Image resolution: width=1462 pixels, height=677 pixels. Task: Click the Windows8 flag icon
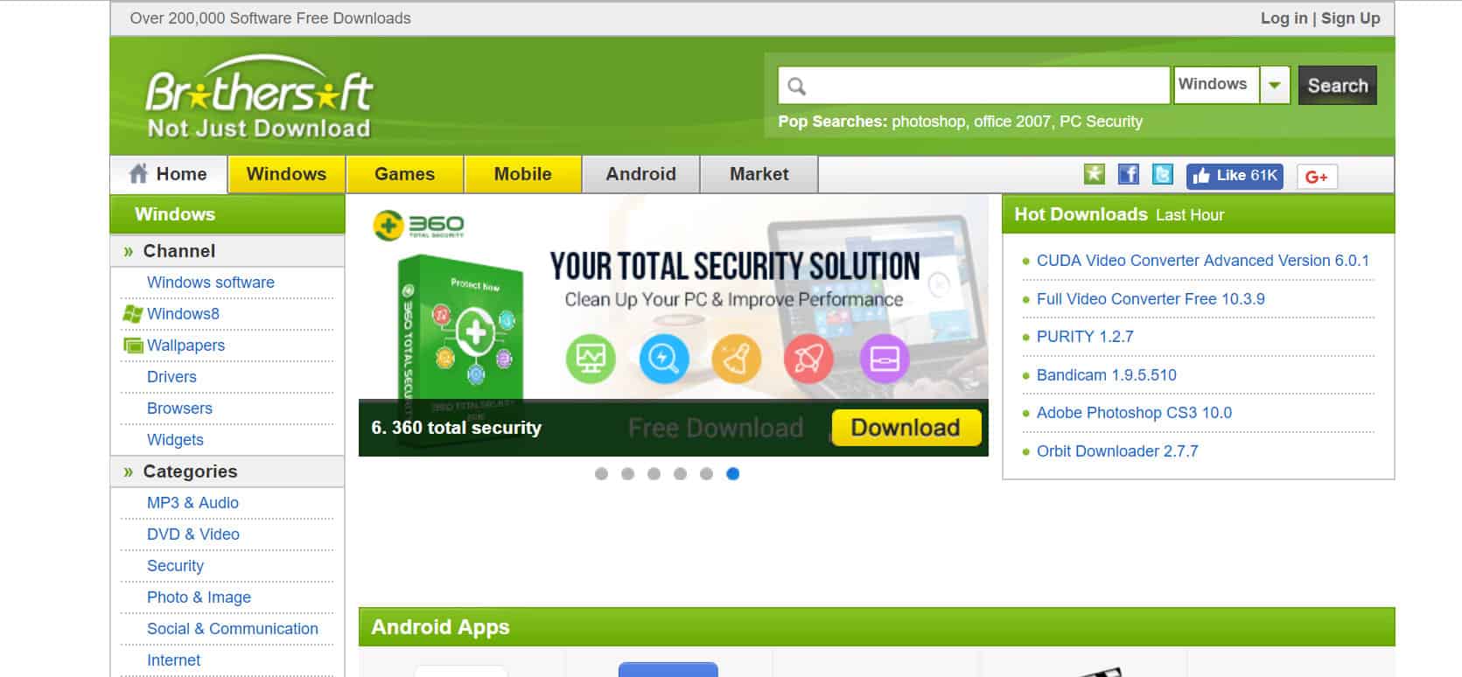(133, 314)
